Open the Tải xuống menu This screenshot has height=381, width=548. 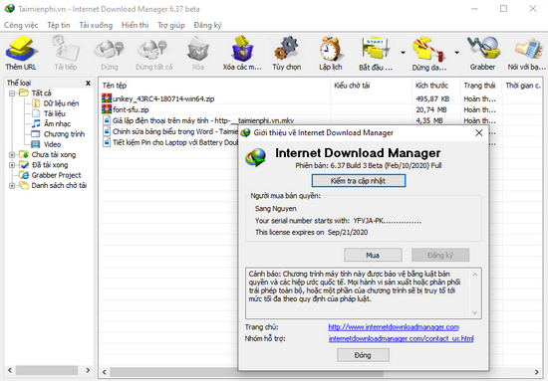(96, 25)
